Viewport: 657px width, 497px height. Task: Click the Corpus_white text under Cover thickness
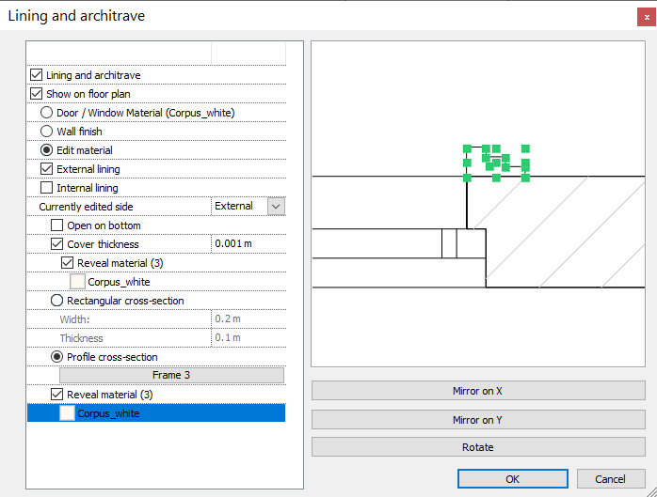pos(119,282)
